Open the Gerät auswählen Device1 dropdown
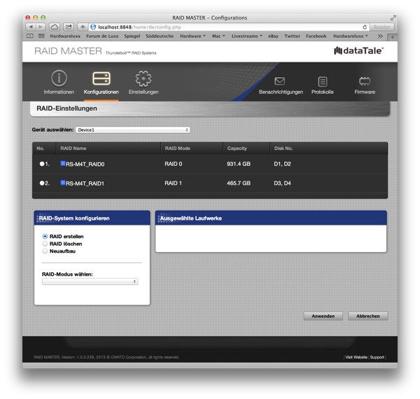The image size is (420, 399). tap(133, 130)
